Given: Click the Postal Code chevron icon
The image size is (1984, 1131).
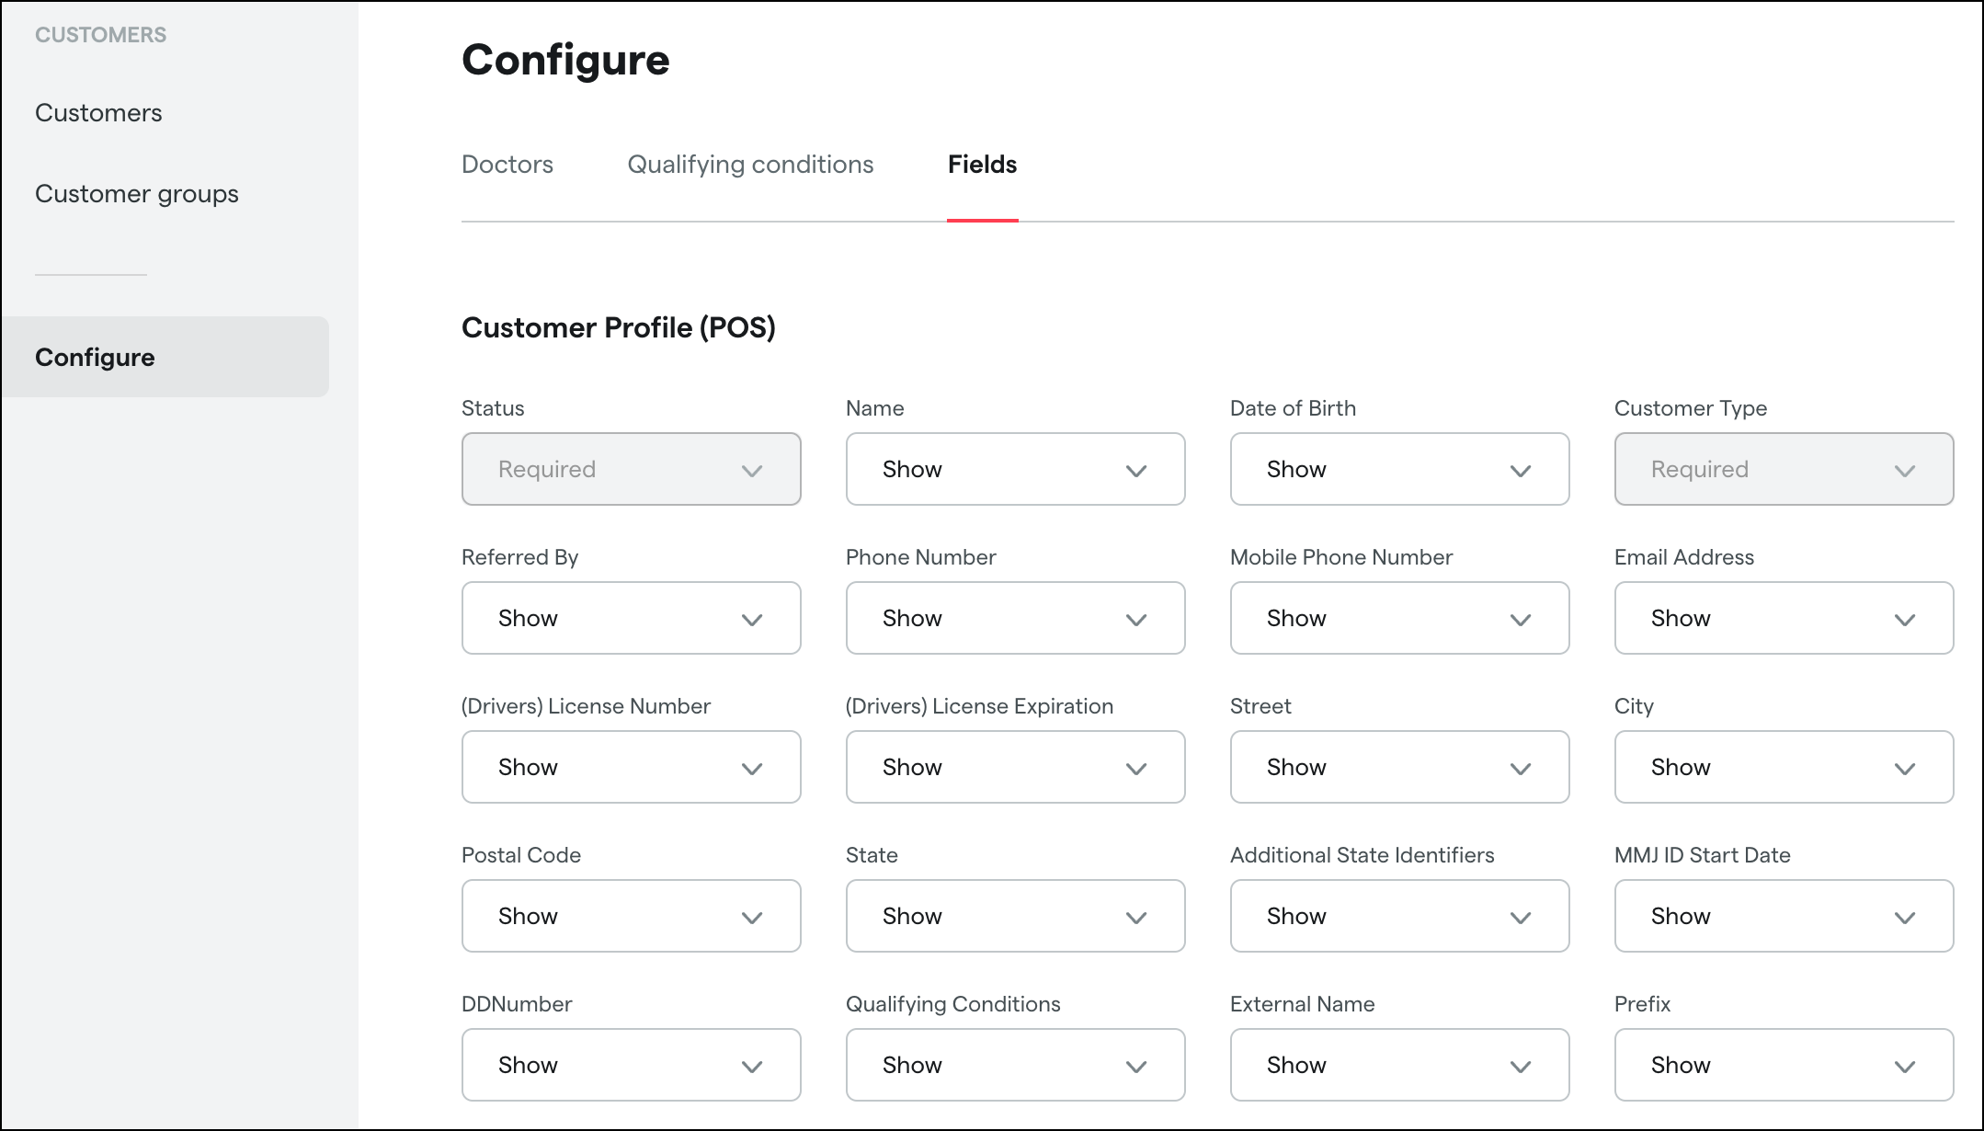Looking at the screenshot, I should point(752,918).
